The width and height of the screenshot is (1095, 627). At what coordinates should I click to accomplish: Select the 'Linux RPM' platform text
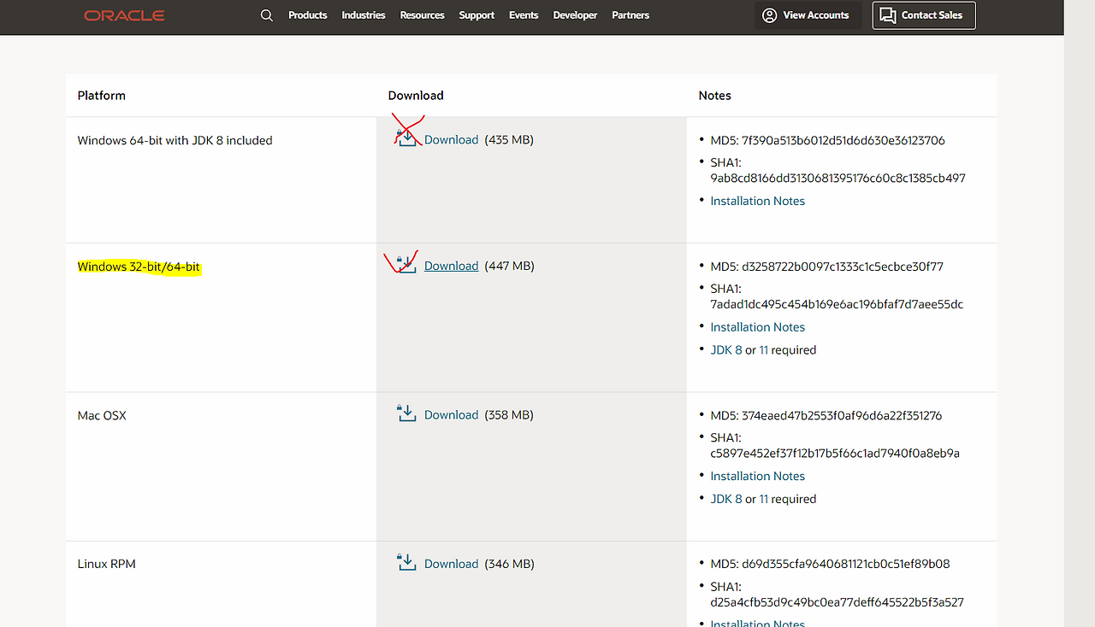click(107, 564)
